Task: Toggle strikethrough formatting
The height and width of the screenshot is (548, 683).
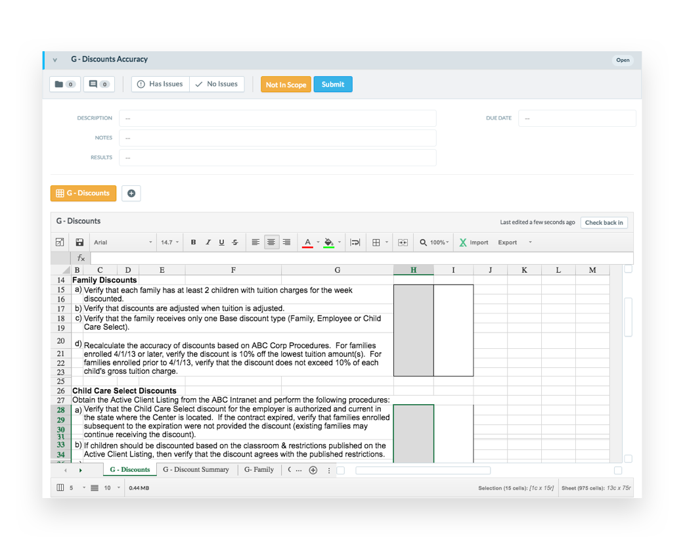Action: tap(235, 242)
